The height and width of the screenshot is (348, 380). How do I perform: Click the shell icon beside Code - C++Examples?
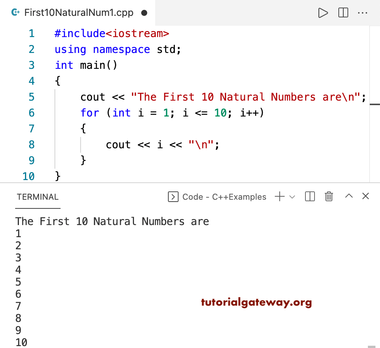point(173,197)
